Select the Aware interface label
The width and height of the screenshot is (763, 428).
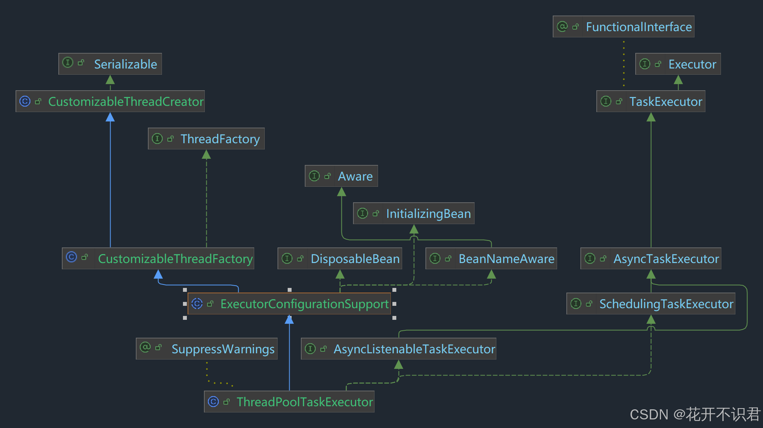click(355, 176)
